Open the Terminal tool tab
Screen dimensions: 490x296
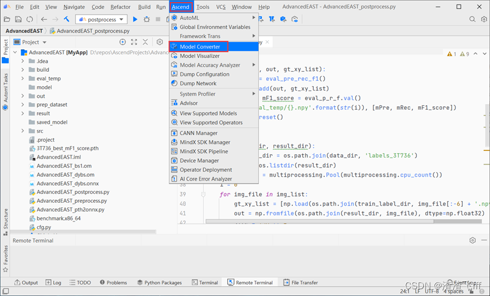tap(205, 282)
